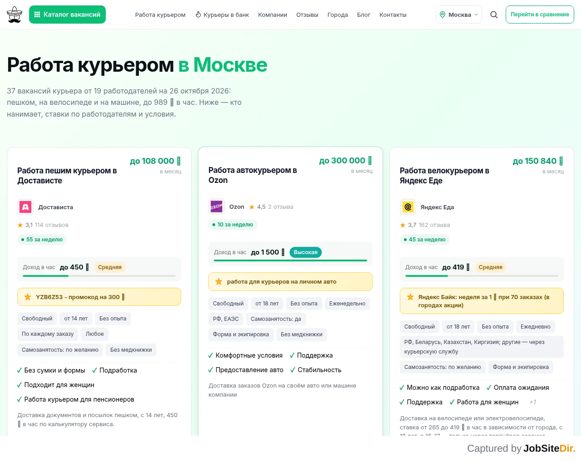Open the Компании menu item
581x462 pixels.
(x=273, y=15)
